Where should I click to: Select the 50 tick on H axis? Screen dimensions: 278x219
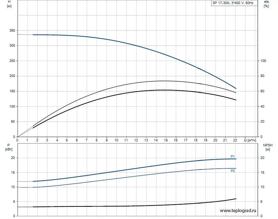coord(13,122)
